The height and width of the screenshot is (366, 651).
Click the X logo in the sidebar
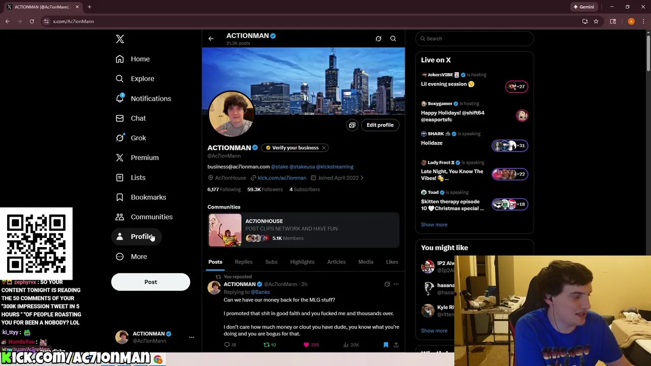(x=120, y=39)
